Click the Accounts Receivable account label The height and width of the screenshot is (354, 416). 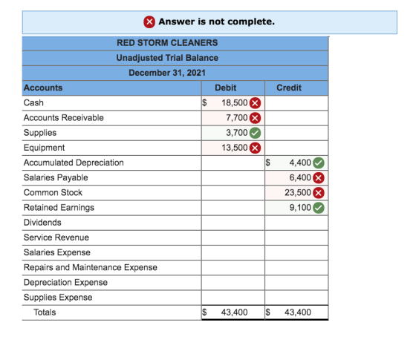(x=64, y=118)
